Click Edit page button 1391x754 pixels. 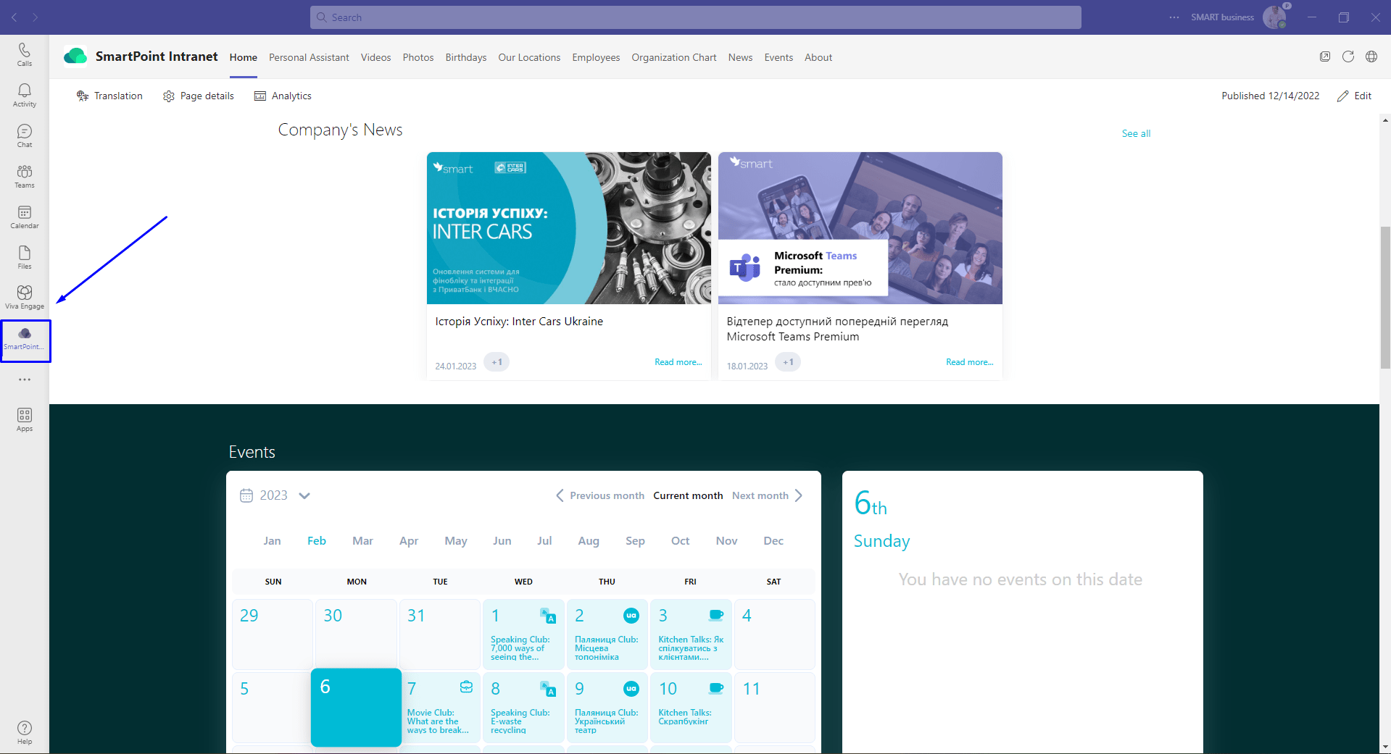[x=1354, y=96]
